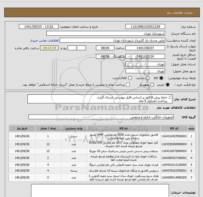Click the WMF قاشق چایخوری item name

point(124,136)
